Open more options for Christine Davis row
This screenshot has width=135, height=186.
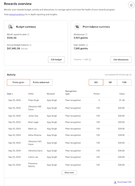tap(129, 151)
